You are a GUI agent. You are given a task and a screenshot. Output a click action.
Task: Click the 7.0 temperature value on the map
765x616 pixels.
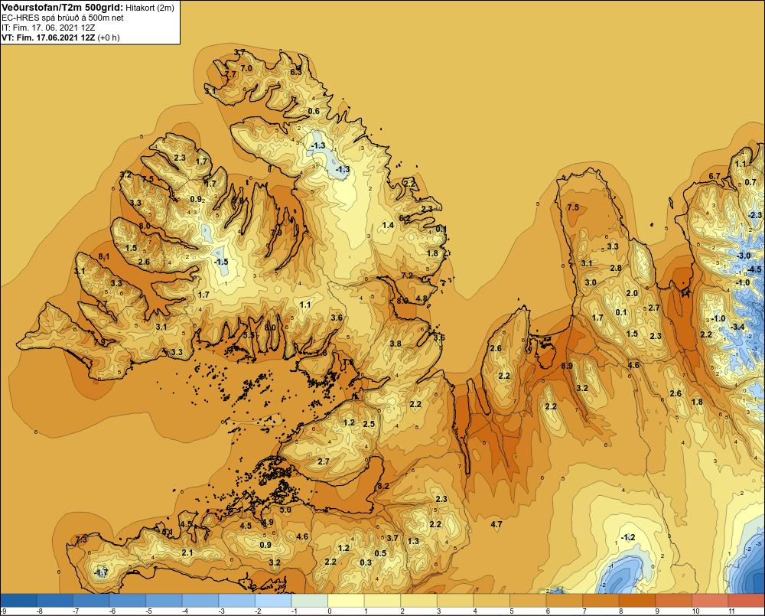pos(246,68)
